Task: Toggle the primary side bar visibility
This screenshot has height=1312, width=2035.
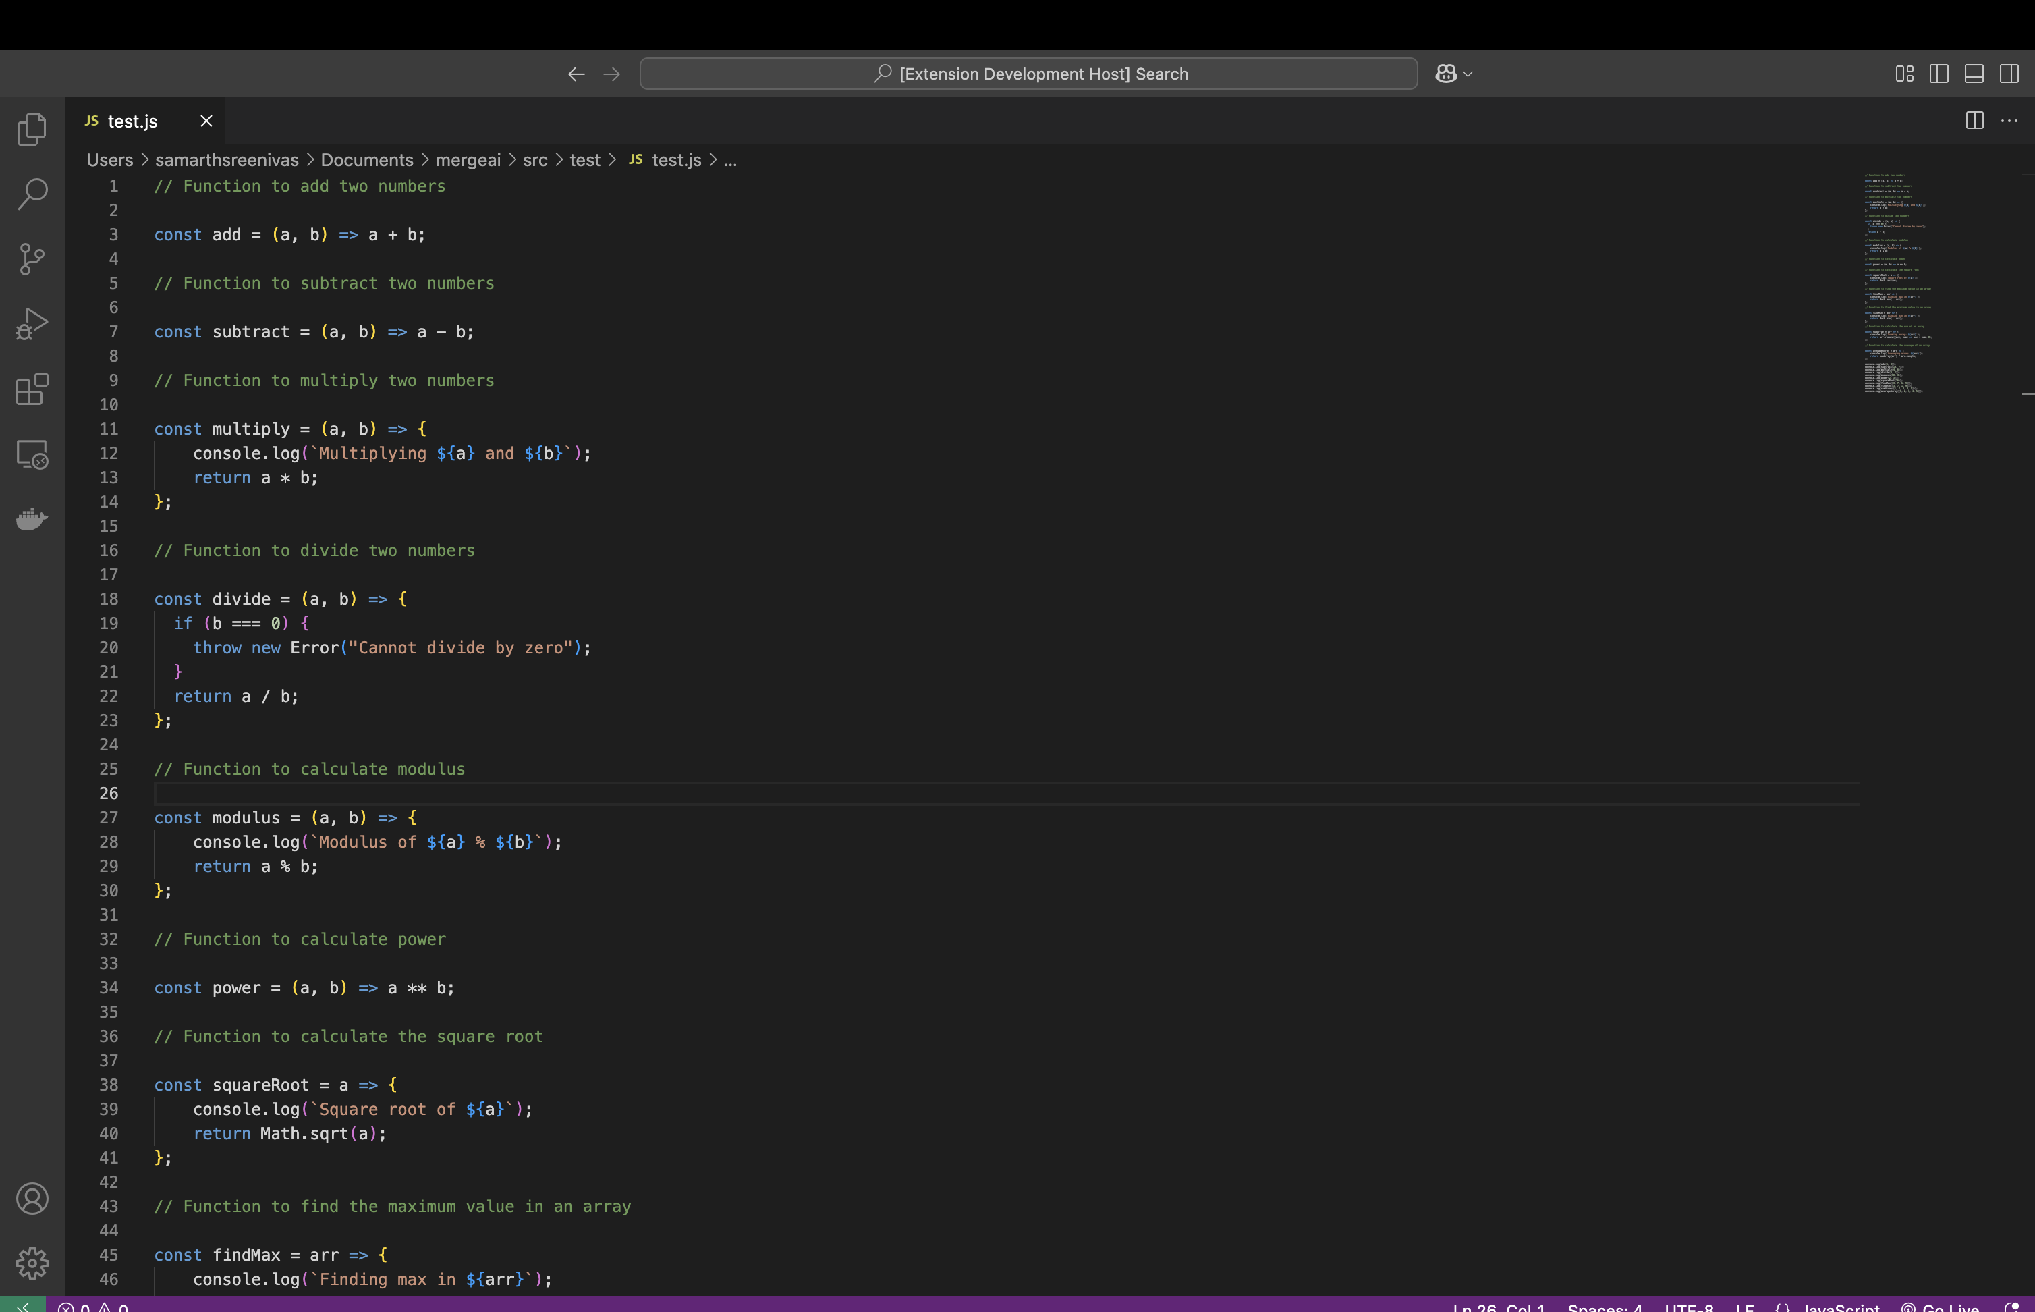Action: click(1939, 74)
